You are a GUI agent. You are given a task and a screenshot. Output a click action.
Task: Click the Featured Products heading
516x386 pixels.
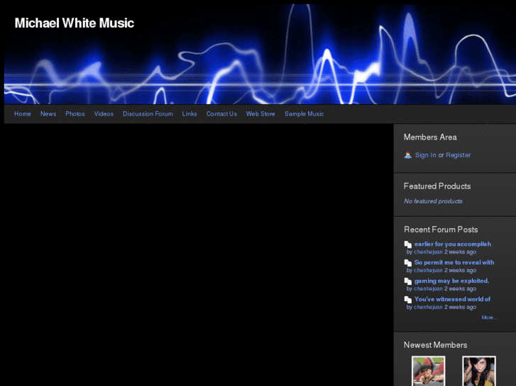[437, 186]
